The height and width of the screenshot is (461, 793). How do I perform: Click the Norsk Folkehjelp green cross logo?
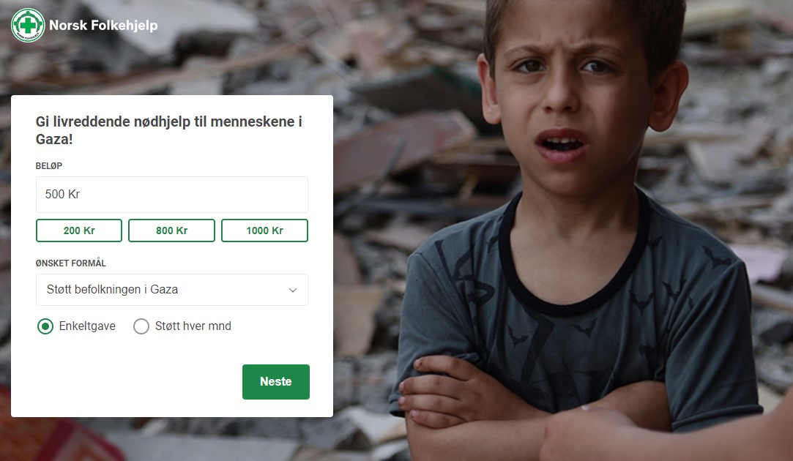28,26
